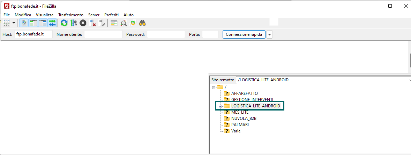The height and width of the screenshot is (155, 411).
Task: Click the Porta input field
Action: (210, 34)
